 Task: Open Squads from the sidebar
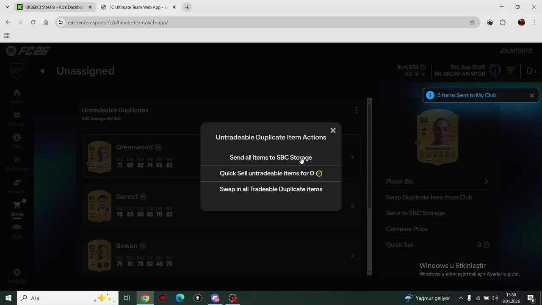click(x=17, y=119)
